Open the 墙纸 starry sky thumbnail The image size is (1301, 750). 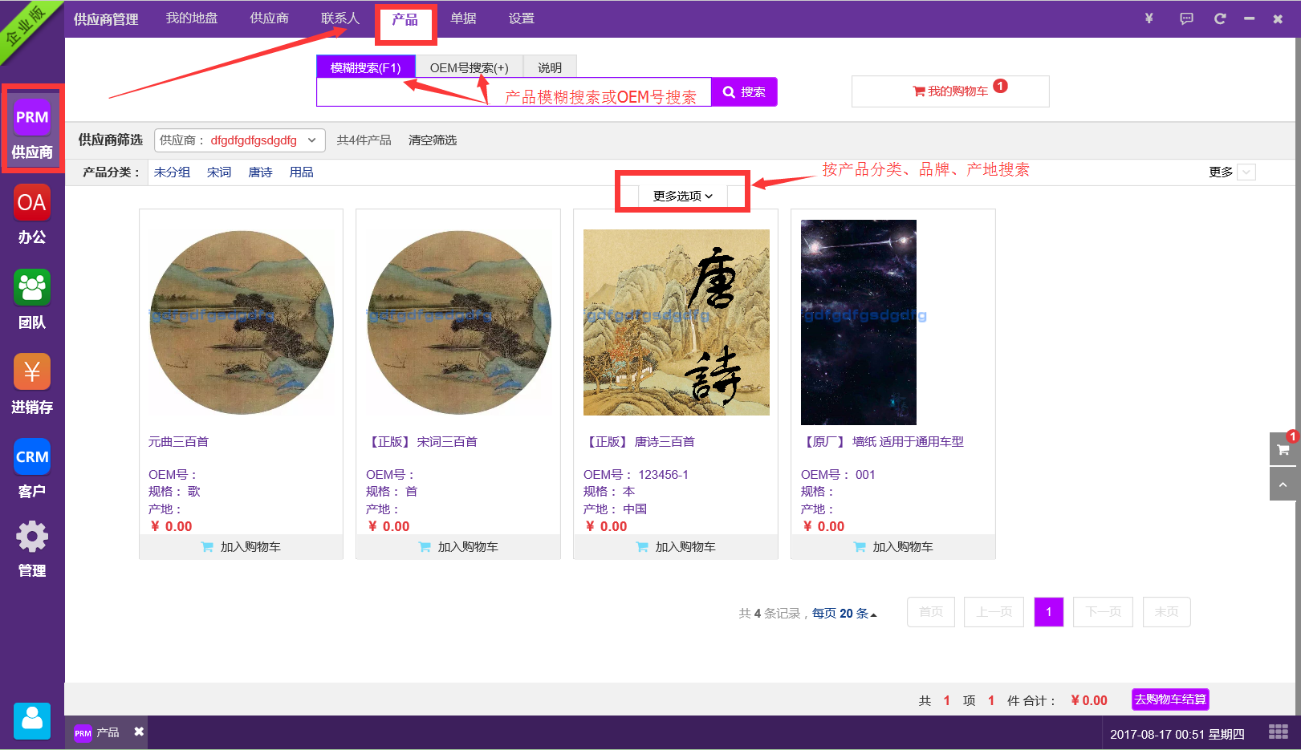[859, 322]
